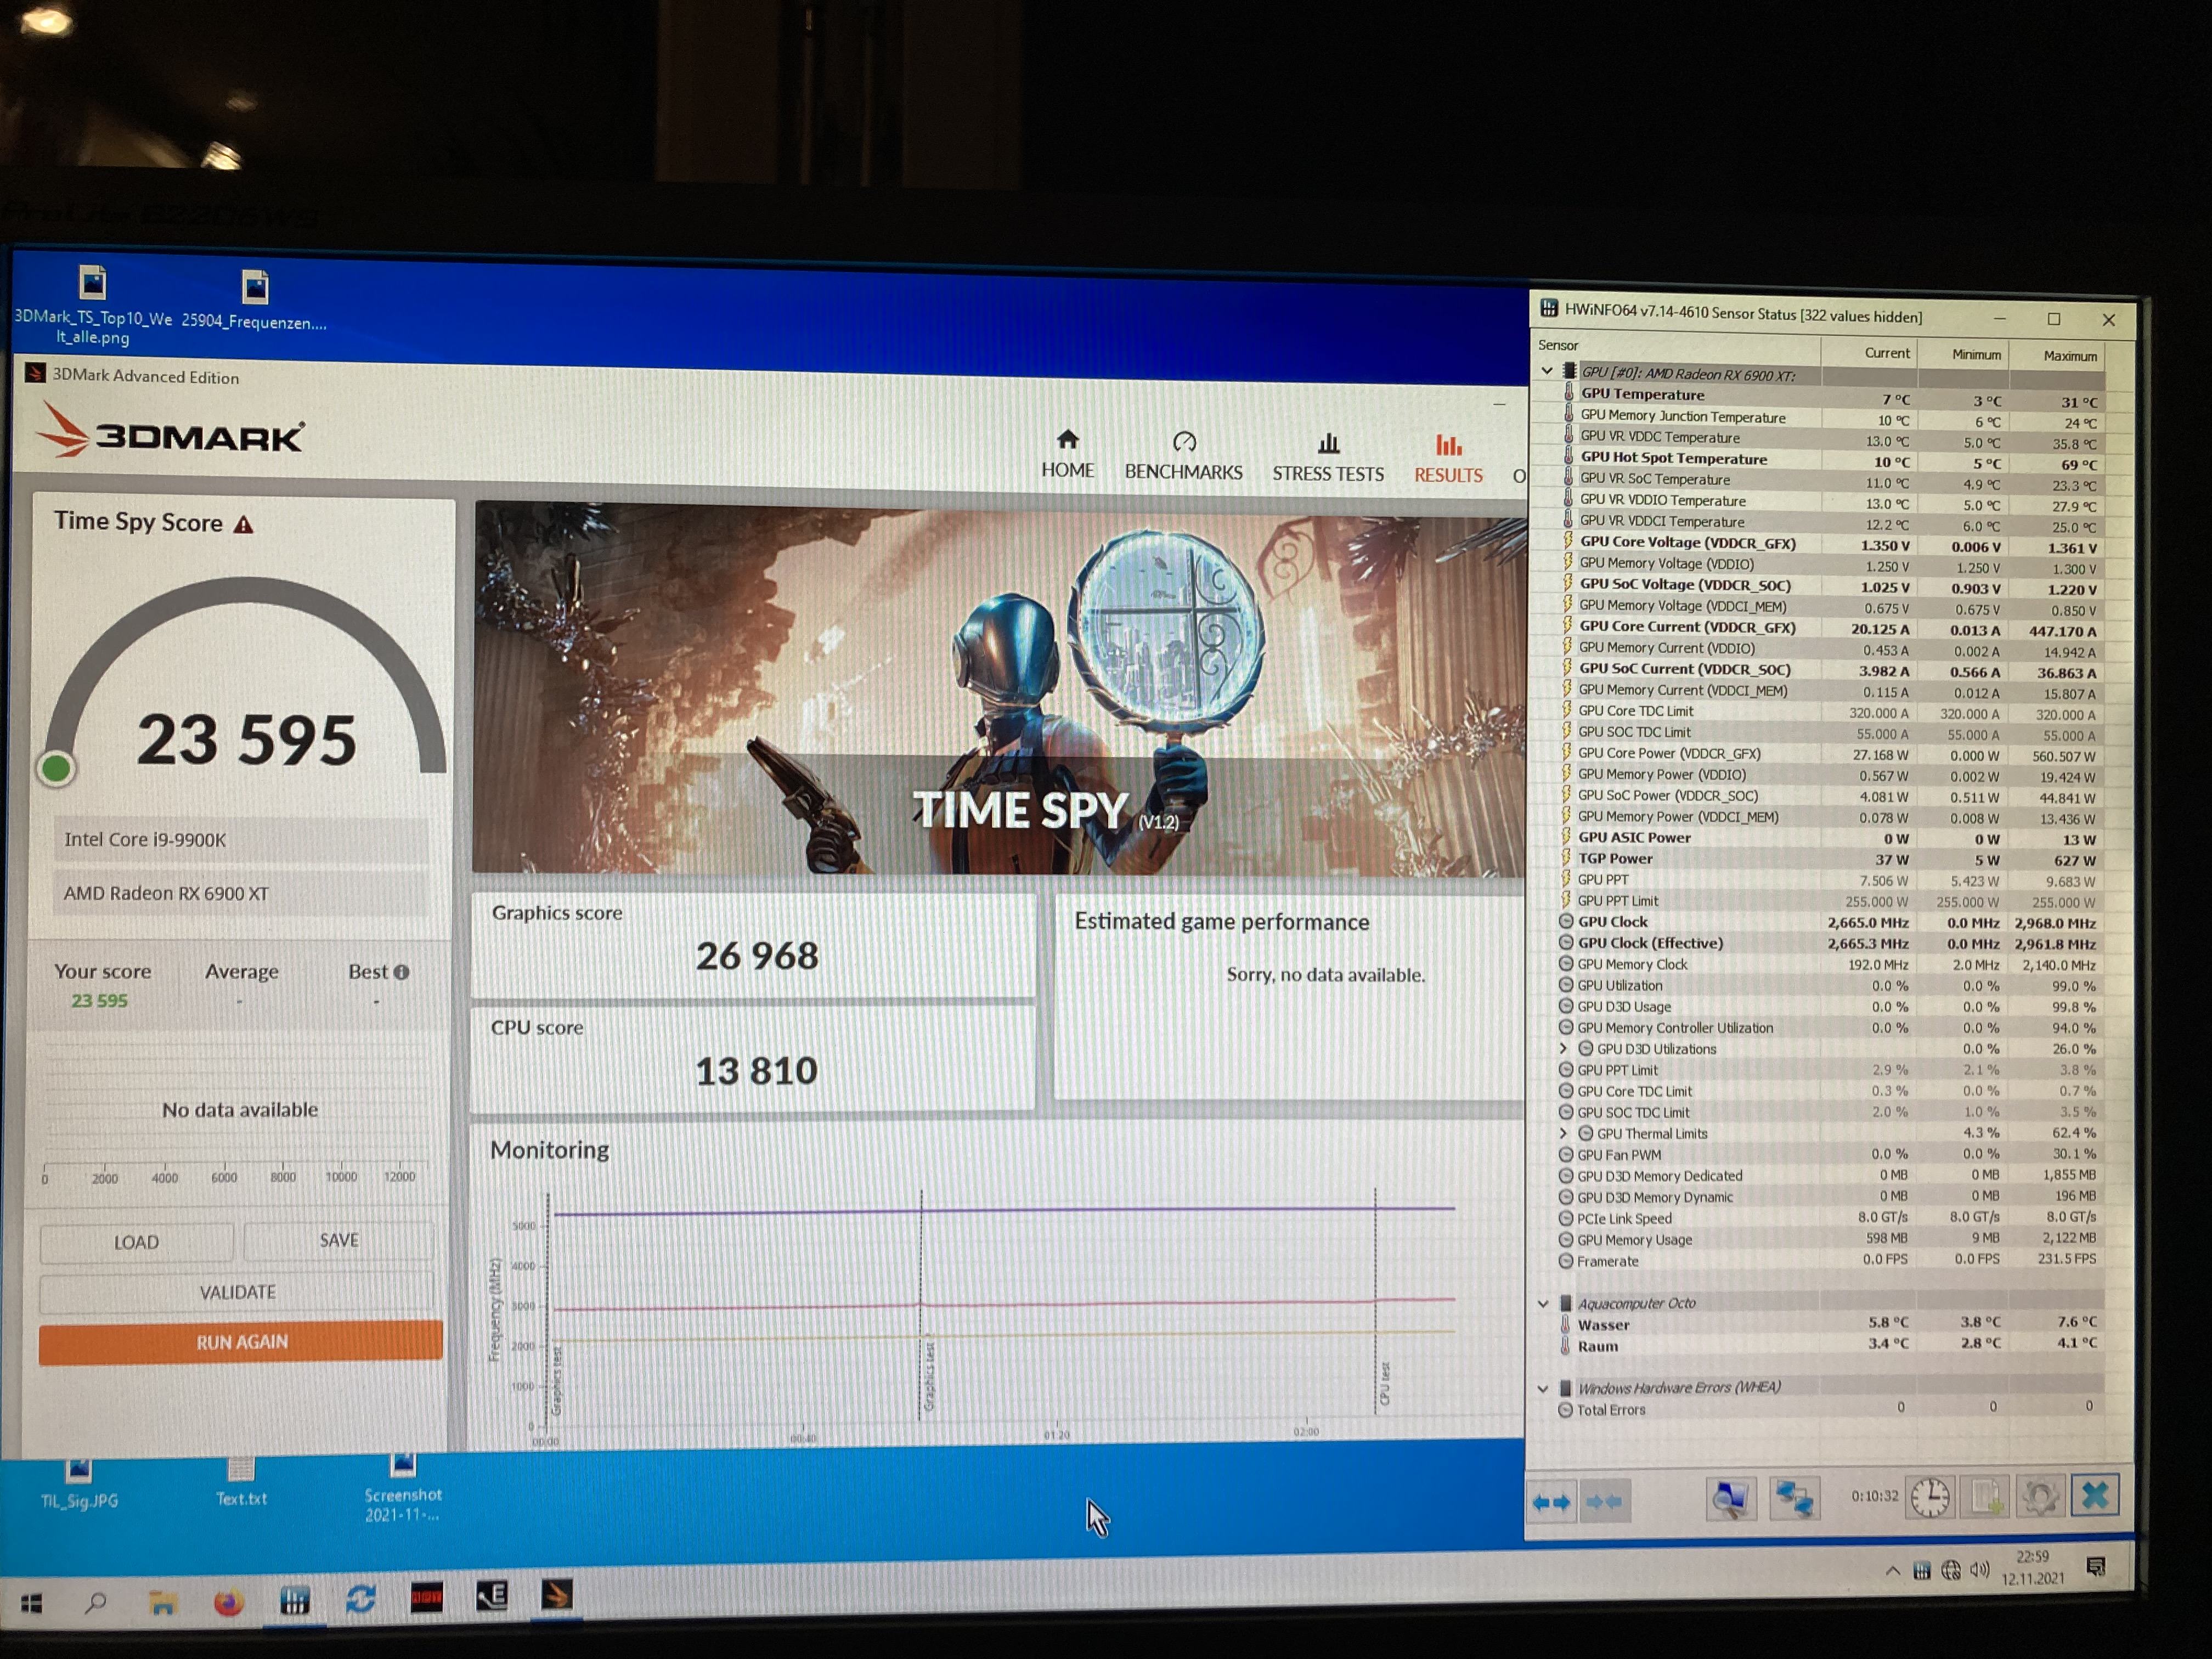Click the AMD Radeon RX 6900 XT label
The height and width of the screenshot is (1659, 2212).
[166, 894]
